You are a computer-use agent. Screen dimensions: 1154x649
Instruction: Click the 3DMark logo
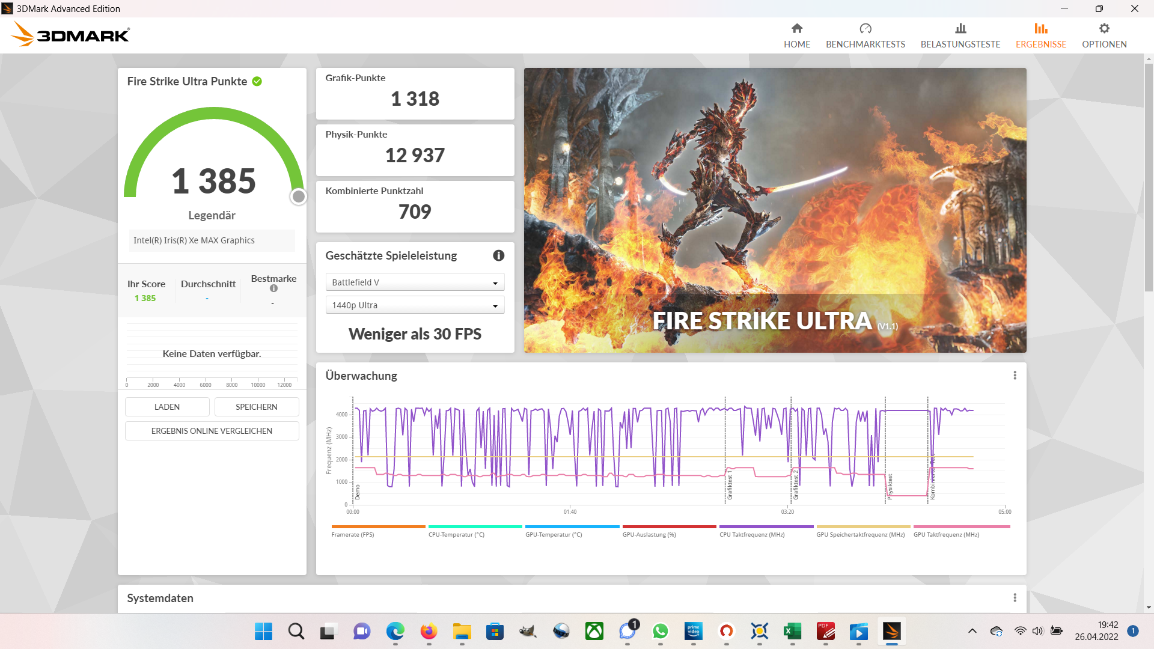coord(70,34)
